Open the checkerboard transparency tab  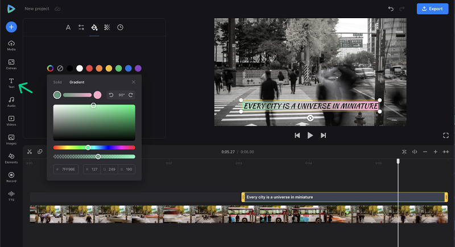pyautogui.click(x=107, y=27)
